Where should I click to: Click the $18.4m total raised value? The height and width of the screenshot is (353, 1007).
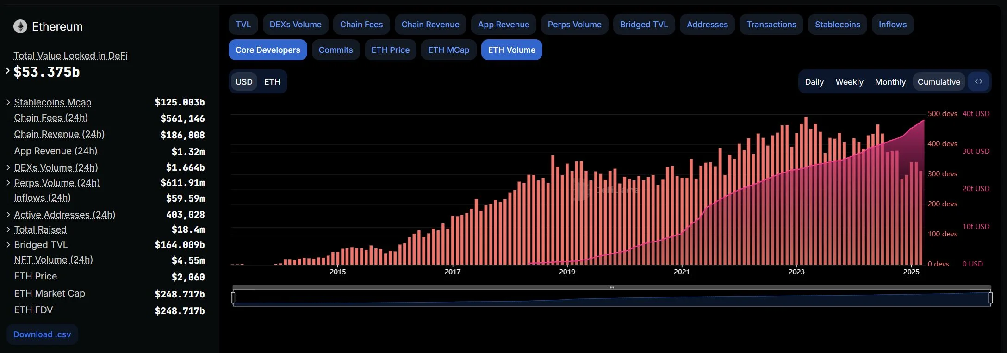[x=188, y=229]
